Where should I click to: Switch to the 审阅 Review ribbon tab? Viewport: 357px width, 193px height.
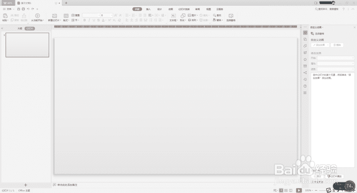(x=197, y=9)
